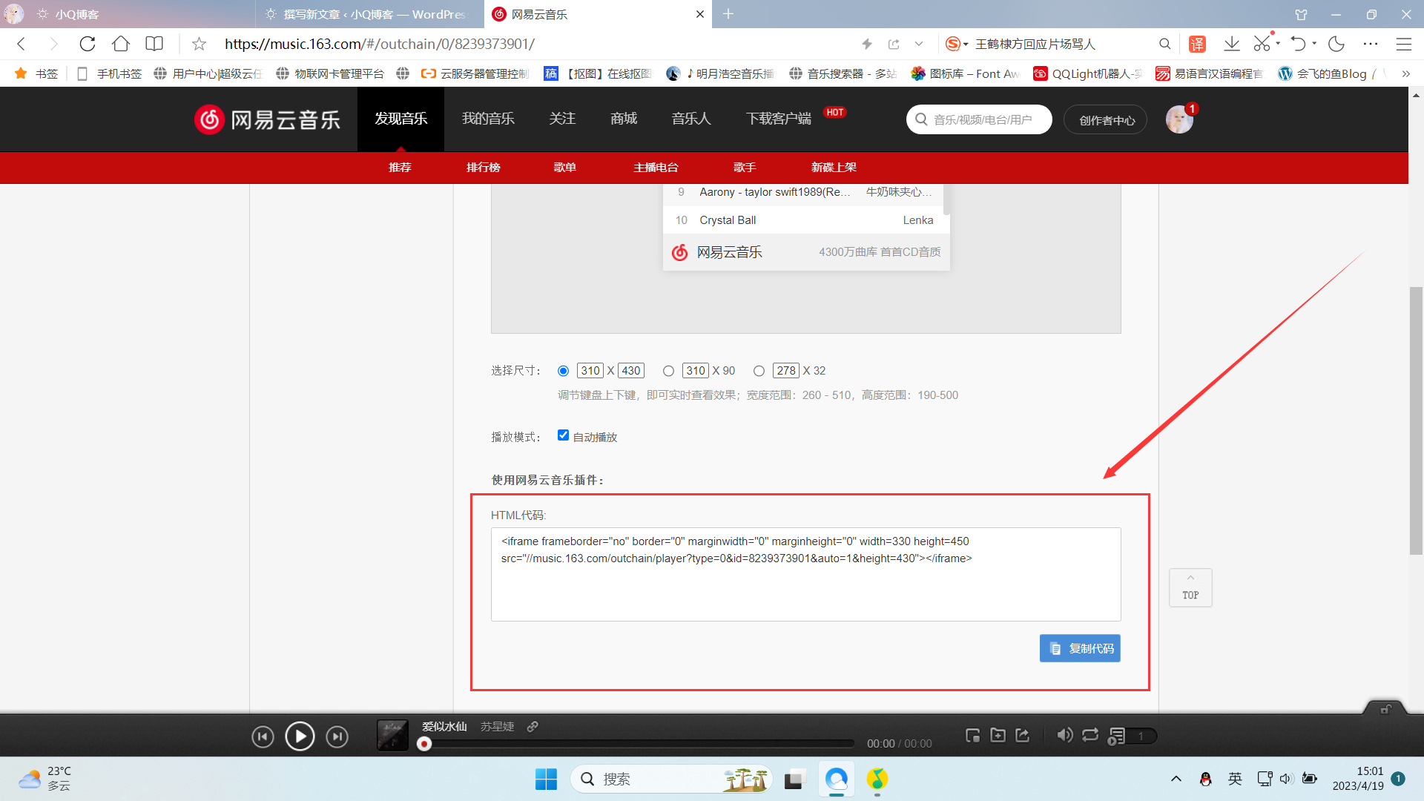This screenshot has width=1424, height=801.
Task: Select 278 X 32 size option
Action: click(x=759, y=371)
